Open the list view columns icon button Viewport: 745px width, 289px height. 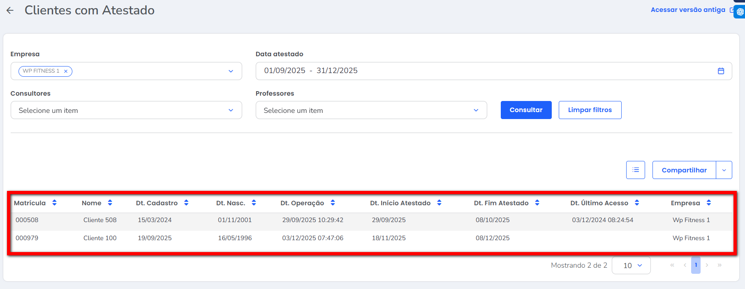635,170
